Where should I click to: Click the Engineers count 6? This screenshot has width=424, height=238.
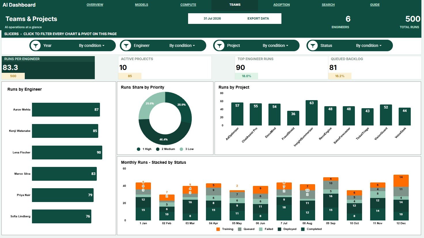348,19
